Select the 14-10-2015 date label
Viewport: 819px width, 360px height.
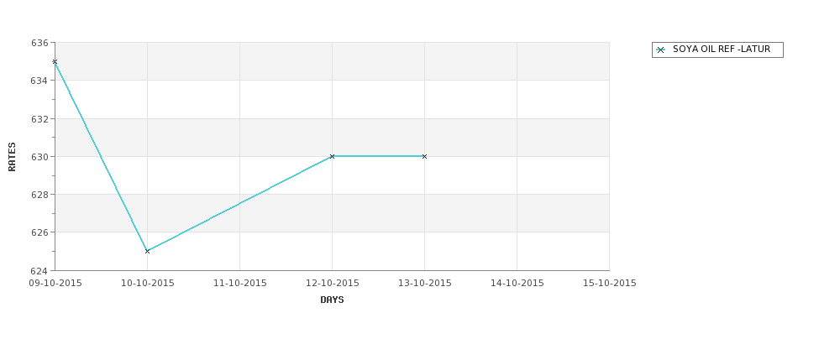(517, 283)
